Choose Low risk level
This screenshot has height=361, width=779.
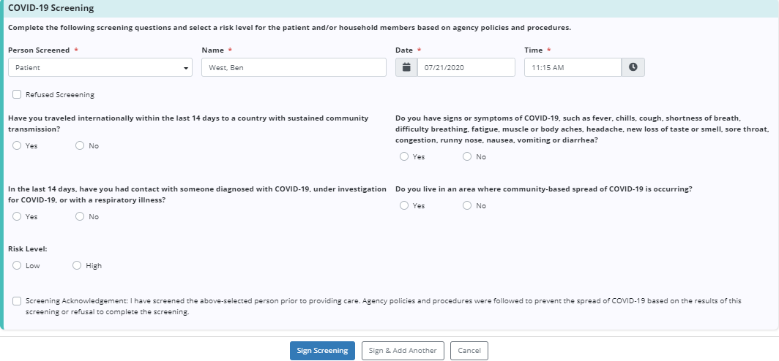coord(17,265)
